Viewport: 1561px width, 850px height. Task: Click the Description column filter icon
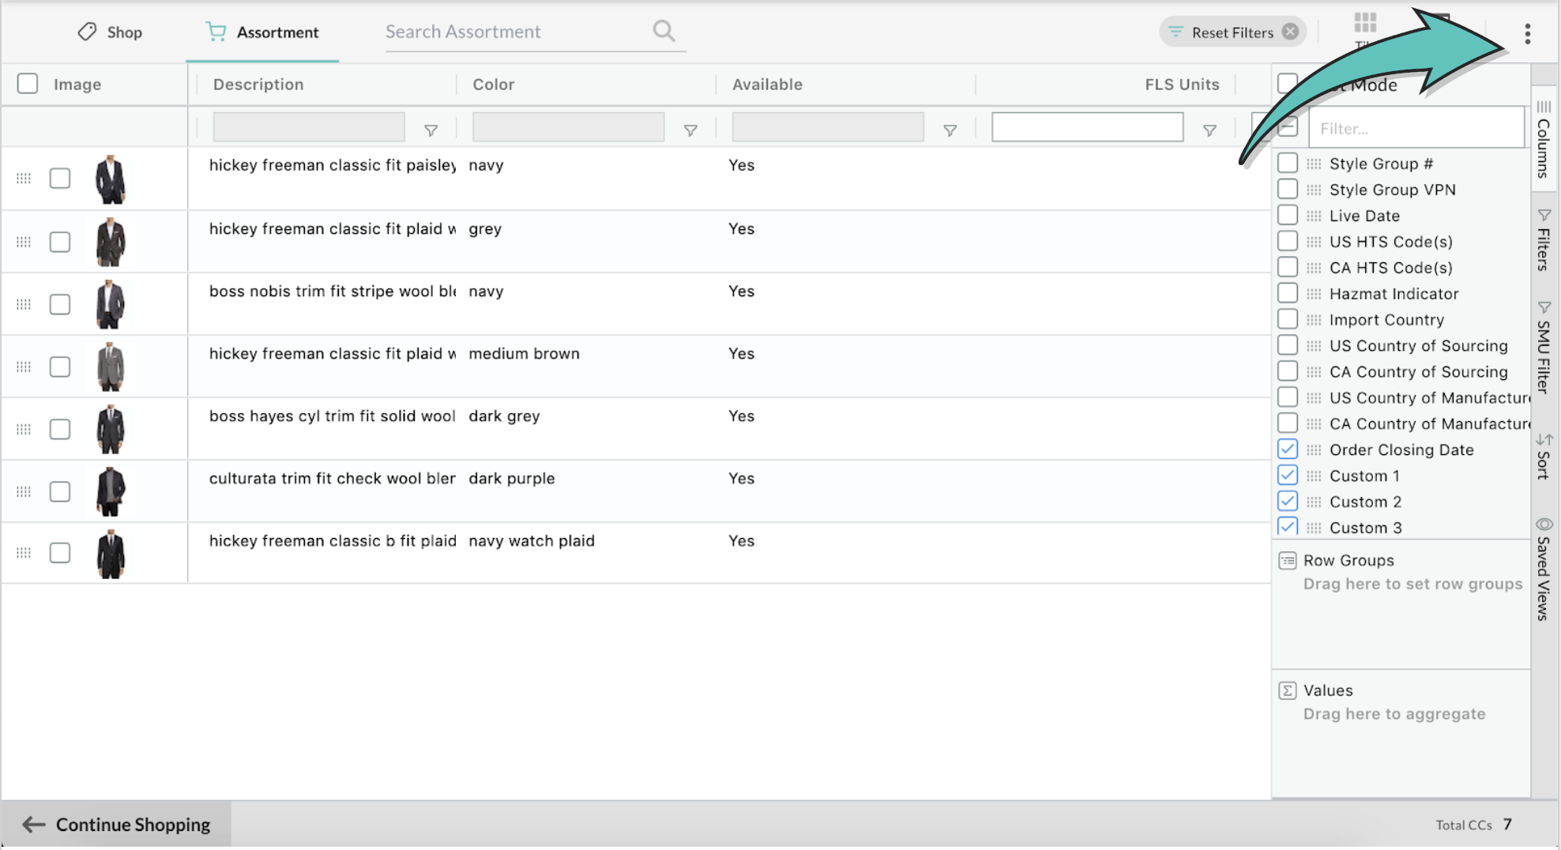point(431,130)
